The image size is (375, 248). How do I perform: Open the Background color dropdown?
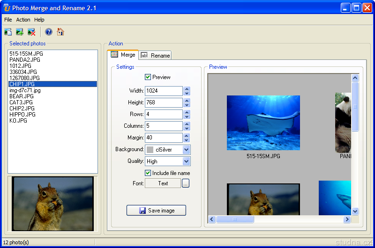pyautogui.click(x=186, y=150)
